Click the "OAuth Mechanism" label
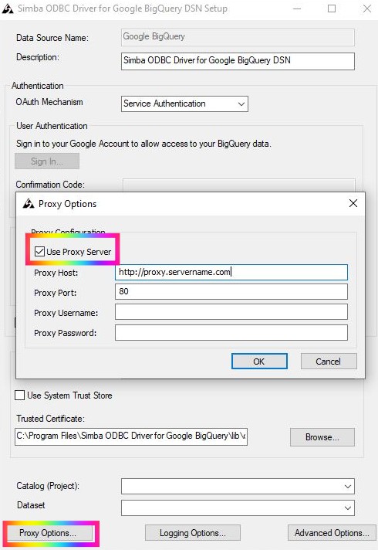378x550 pixels. (49, 102)
